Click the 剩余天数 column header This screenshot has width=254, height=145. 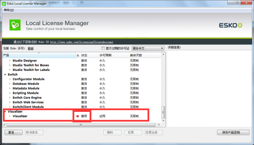coord(136,55)
